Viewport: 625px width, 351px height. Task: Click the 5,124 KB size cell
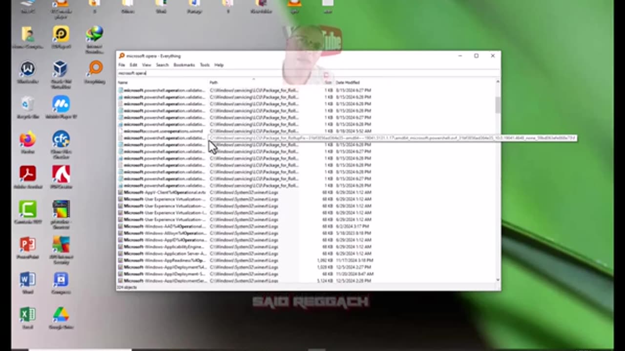pyautogui.click(x=325, y=281)
